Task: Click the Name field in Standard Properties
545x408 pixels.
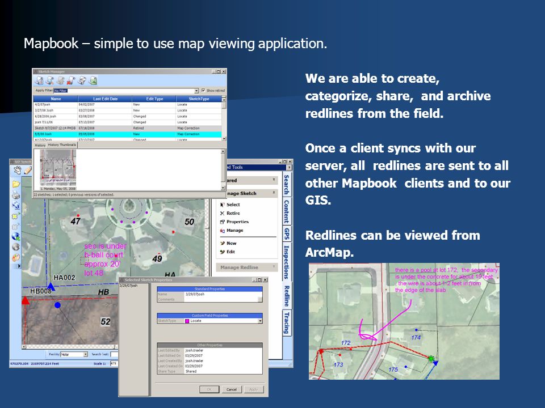Action: pos(223,294)
